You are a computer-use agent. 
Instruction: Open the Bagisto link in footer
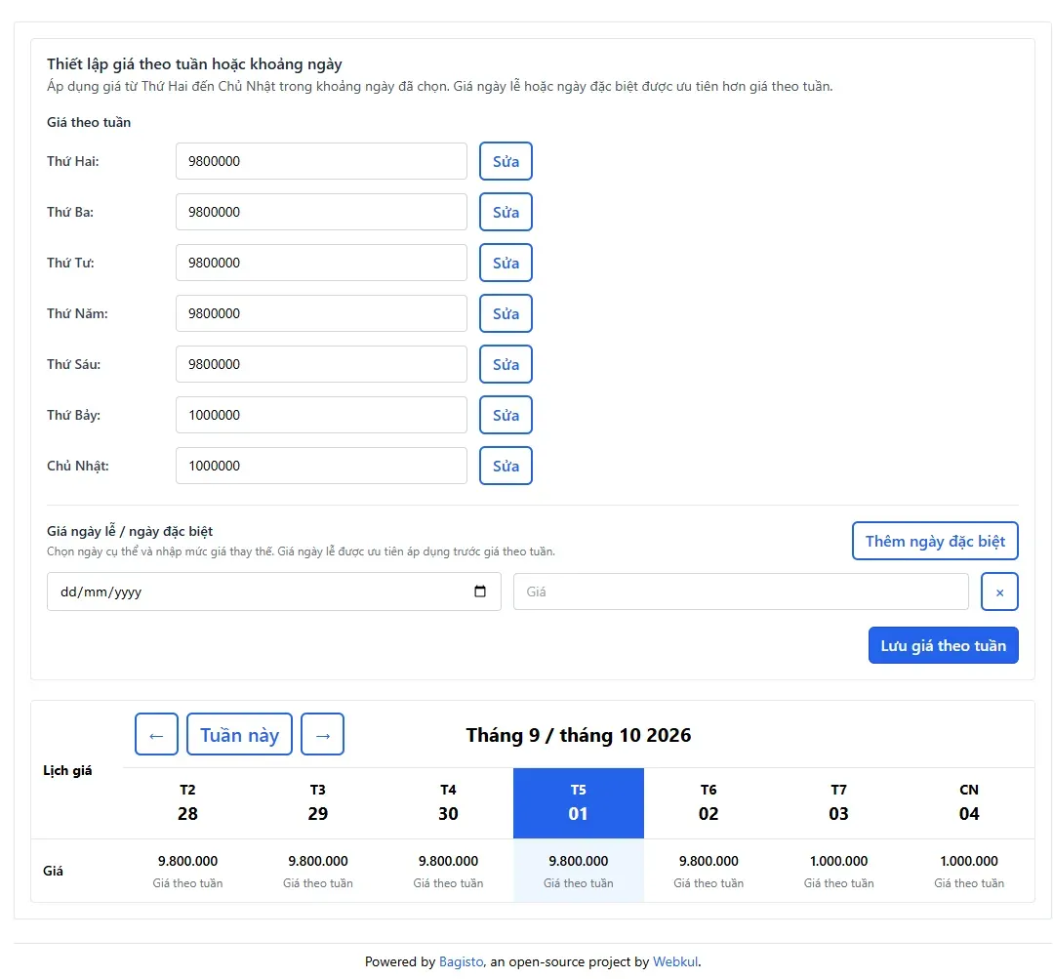click(461, 961)
